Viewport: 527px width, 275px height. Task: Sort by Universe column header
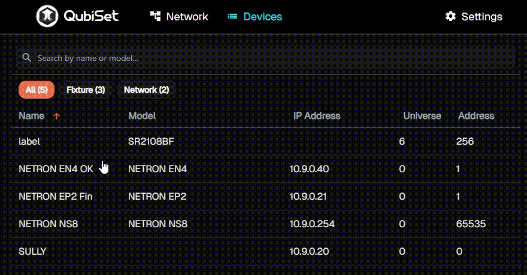point(422,116)
